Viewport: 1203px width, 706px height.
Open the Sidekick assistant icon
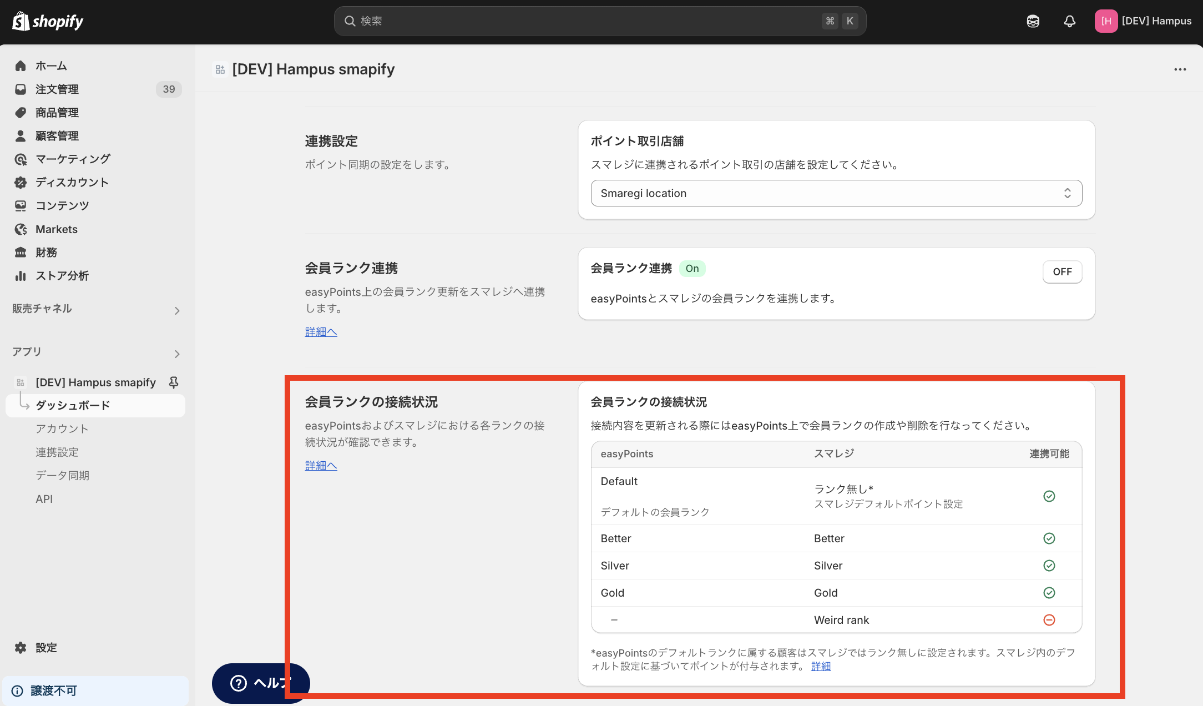[1033, 21]
